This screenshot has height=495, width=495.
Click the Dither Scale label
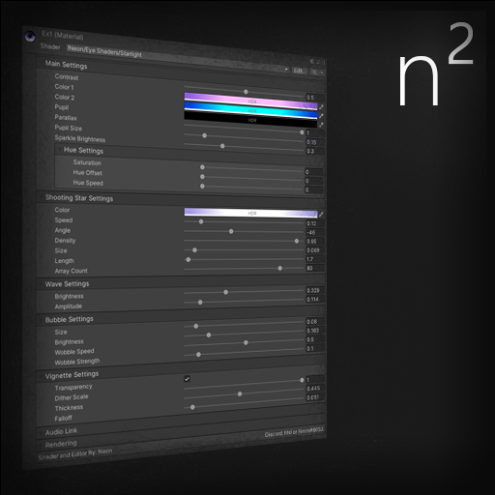tap(72, 397)
